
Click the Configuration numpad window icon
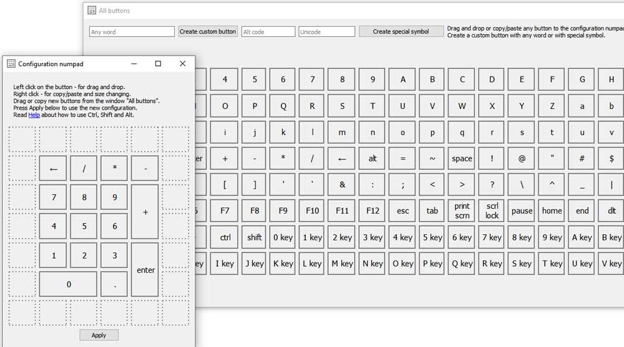(11, 64)
